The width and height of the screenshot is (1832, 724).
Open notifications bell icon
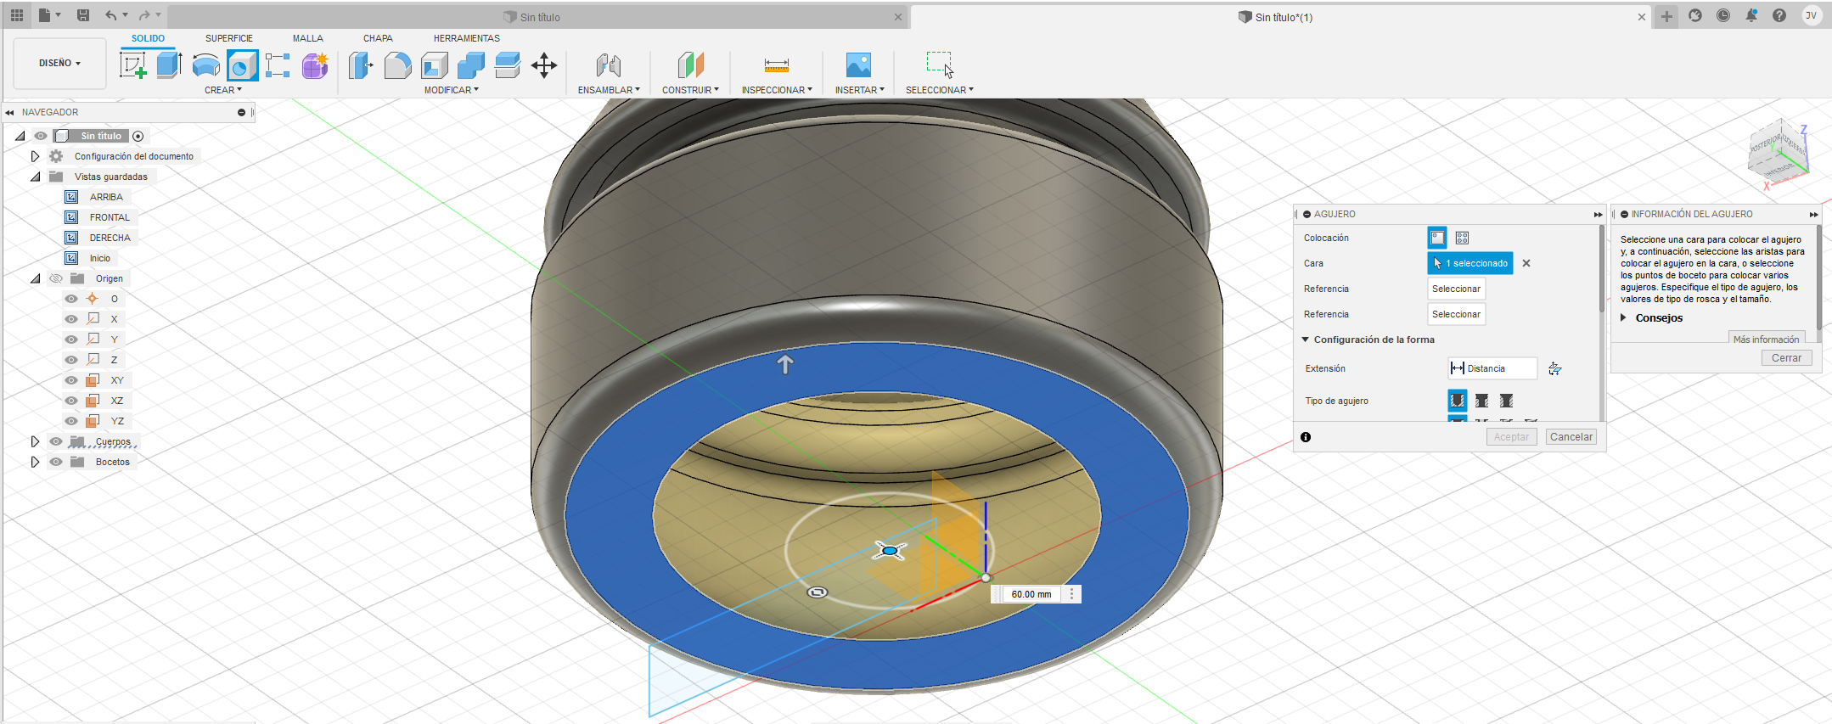[x=1751, y=15]
